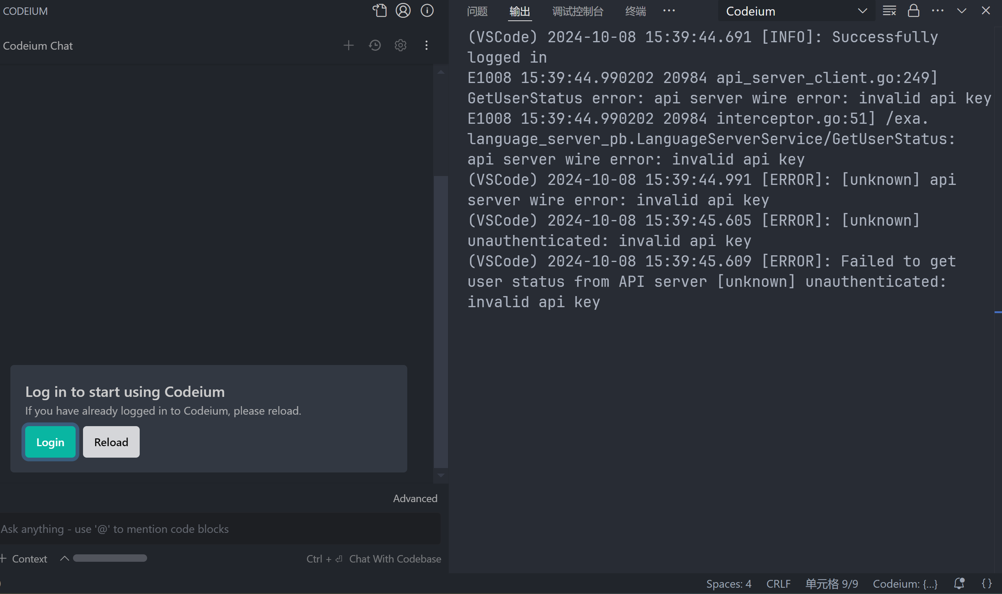Open the Codeium profile account icon
Viewport: 1002px width, 594px height.
403,11
